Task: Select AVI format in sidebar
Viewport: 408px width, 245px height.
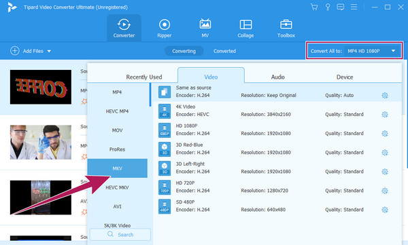Action: pyautogui.click(x=117, y=206)
